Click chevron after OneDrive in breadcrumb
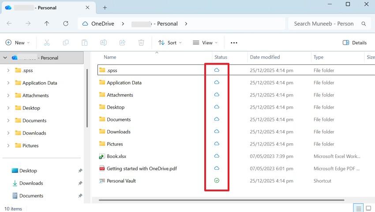This screenshot has width=375, height=212. [123, 24]
